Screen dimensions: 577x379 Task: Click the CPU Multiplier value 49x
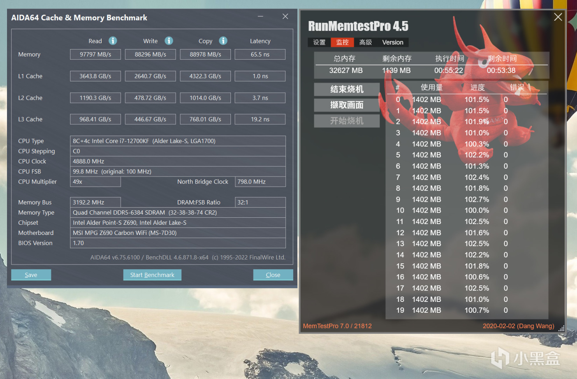(95, 182)
